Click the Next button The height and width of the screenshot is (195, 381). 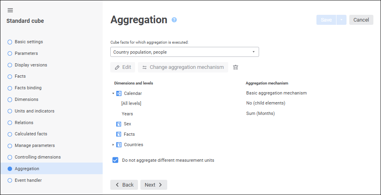[154, 185]
